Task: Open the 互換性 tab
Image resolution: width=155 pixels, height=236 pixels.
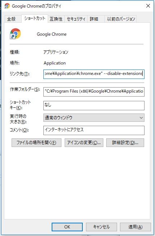Action: [x=56, y=19]
